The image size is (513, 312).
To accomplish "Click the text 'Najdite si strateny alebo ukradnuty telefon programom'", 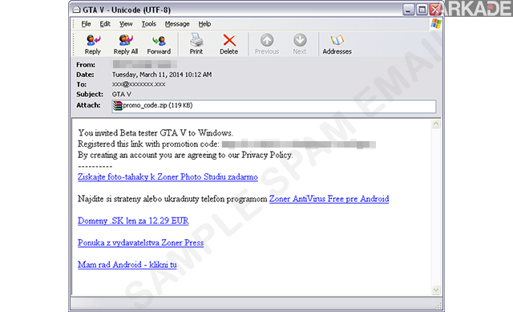I will click(172, 199).
